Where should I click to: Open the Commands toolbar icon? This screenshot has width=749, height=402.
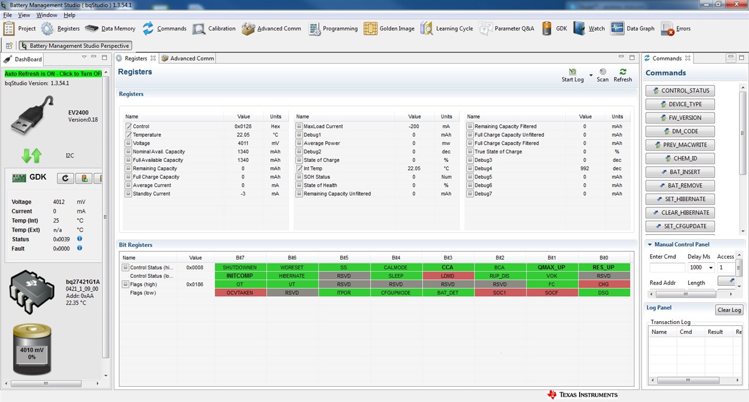(x=148, y=29)
